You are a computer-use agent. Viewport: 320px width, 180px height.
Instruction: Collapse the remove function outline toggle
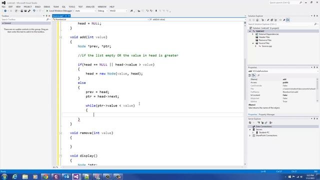(x=60, y=133)
